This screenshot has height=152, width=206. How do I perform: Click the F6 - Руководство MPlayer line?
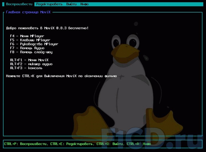point(34,44)
